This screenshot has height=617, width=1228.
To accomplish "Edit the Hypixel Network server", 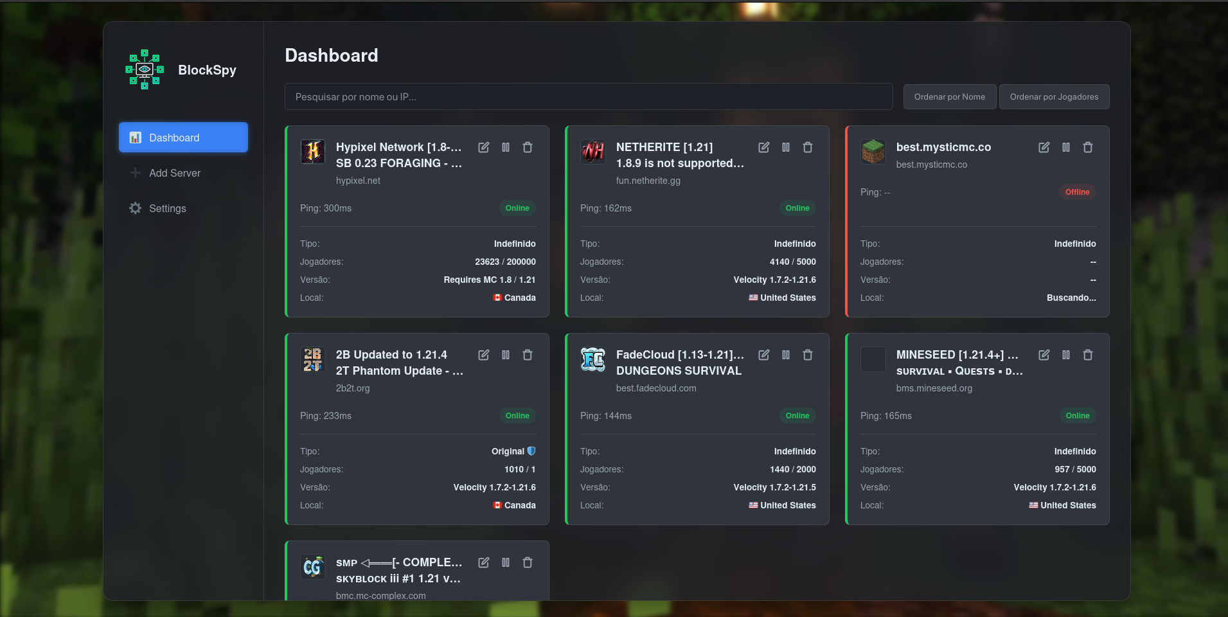I will (x=484, y=147).
